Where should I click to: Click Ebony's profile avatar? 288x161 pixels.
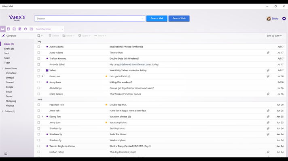click(269, 19)
